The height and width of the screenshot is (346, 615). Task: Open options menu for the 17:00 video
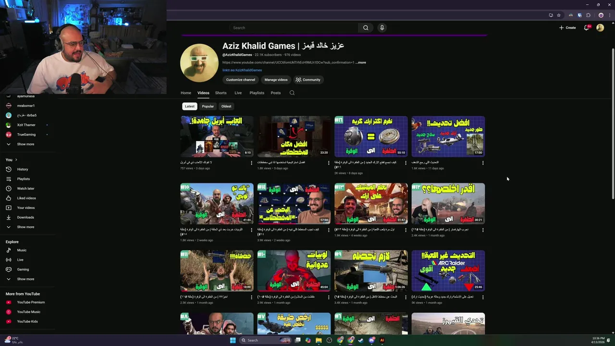(x=483, y=163)
